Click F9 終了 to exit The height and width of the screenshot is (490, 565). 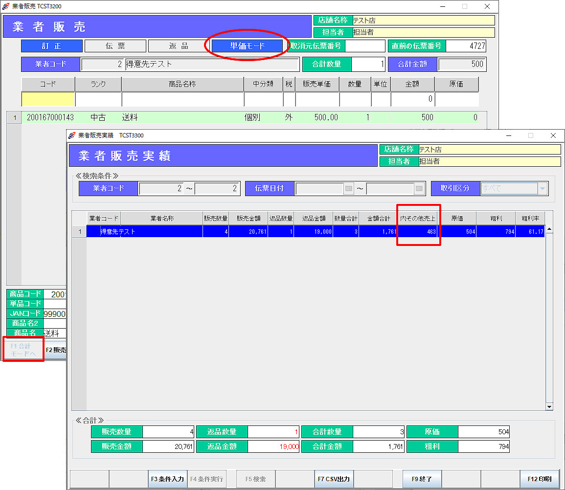coord(422,479)
